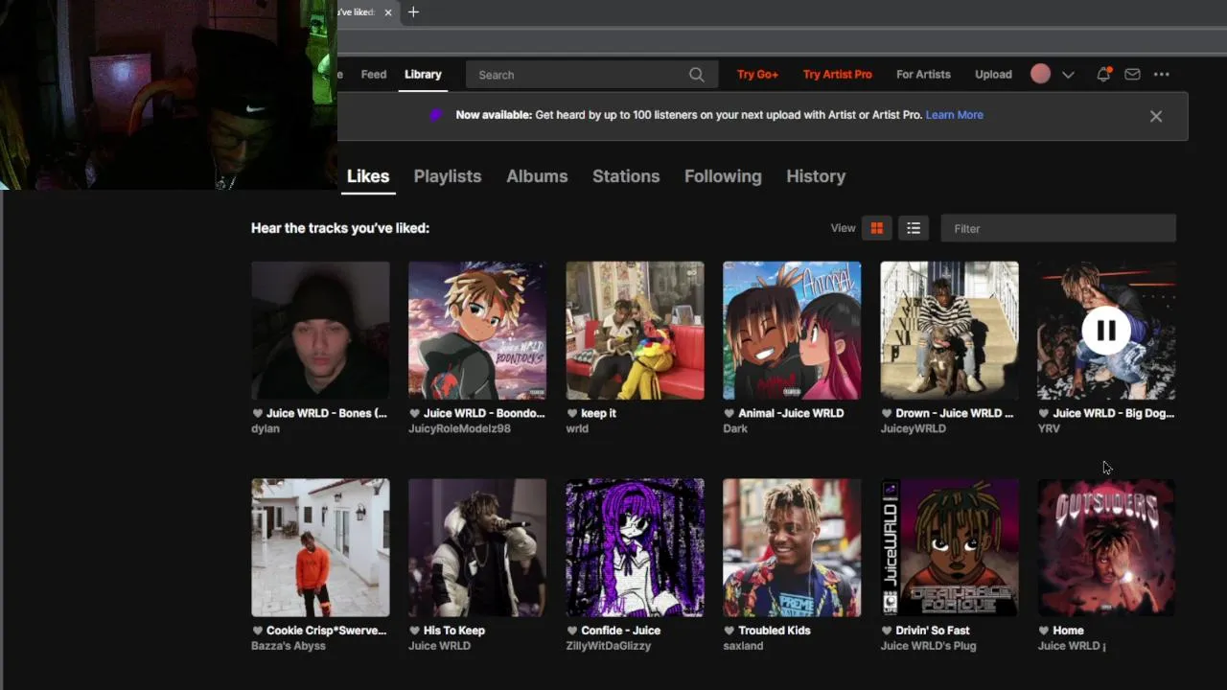
Task: Select the Likes tab
Action: click(368, 176)
